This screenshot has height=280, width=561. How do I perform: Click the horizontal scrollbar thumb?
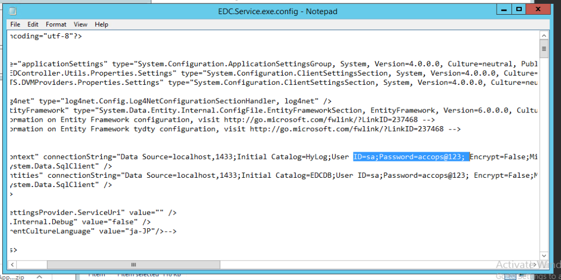tap(133, 264)
